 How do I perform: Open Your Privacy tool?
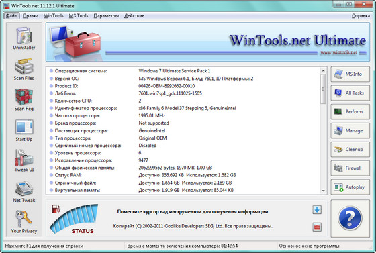click(x=24, y=221)
